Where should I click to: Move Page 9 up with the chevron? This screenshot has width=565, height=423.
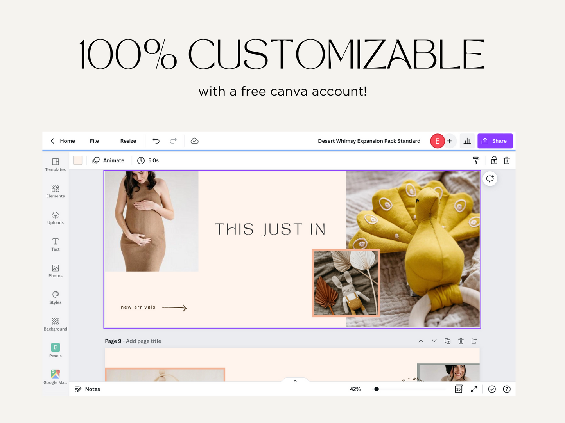coord(421,341)
